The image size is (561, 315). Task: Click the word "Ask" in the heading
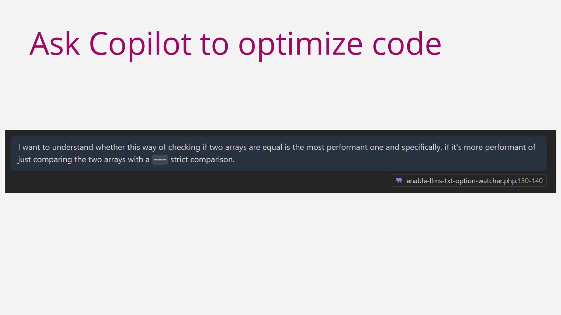click(55, 44)
